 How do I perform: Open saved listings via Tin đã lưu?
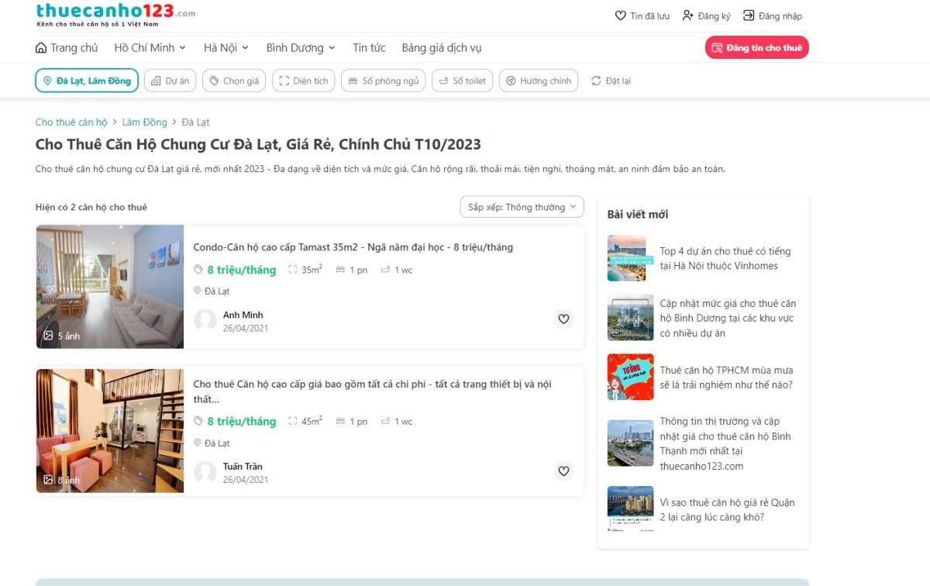(x=620, y=16)
